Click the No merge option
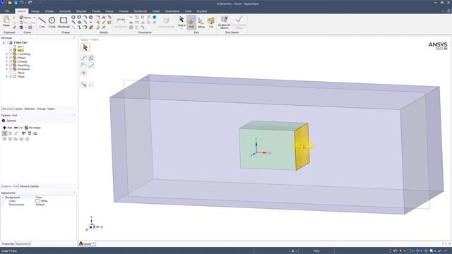 tap(32, 128)
